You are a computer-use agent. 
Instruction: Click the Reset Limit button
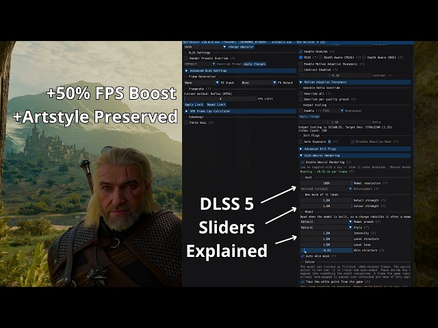point(216,105)
